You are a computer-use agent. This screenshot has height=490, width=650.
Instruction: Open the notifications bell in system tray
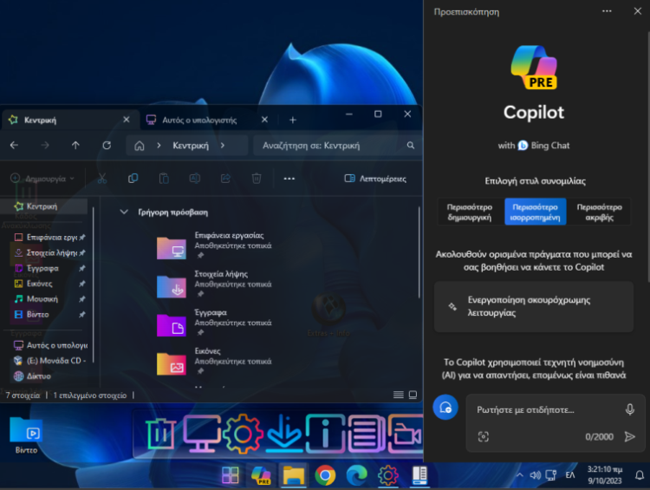coord(640,475)
